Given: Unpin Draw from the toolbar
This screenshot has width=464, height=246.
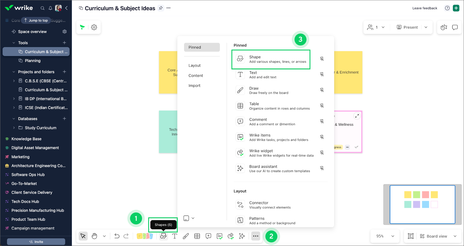Looking at the screenshot, I should [x=322, y=90].
